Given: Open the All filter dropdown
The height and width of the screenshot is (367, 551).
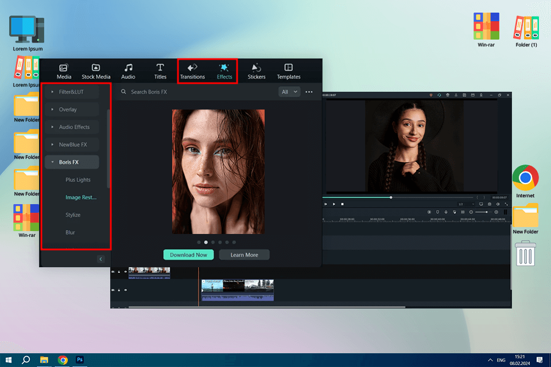Looking at the screenshot, I should point(289,92).
